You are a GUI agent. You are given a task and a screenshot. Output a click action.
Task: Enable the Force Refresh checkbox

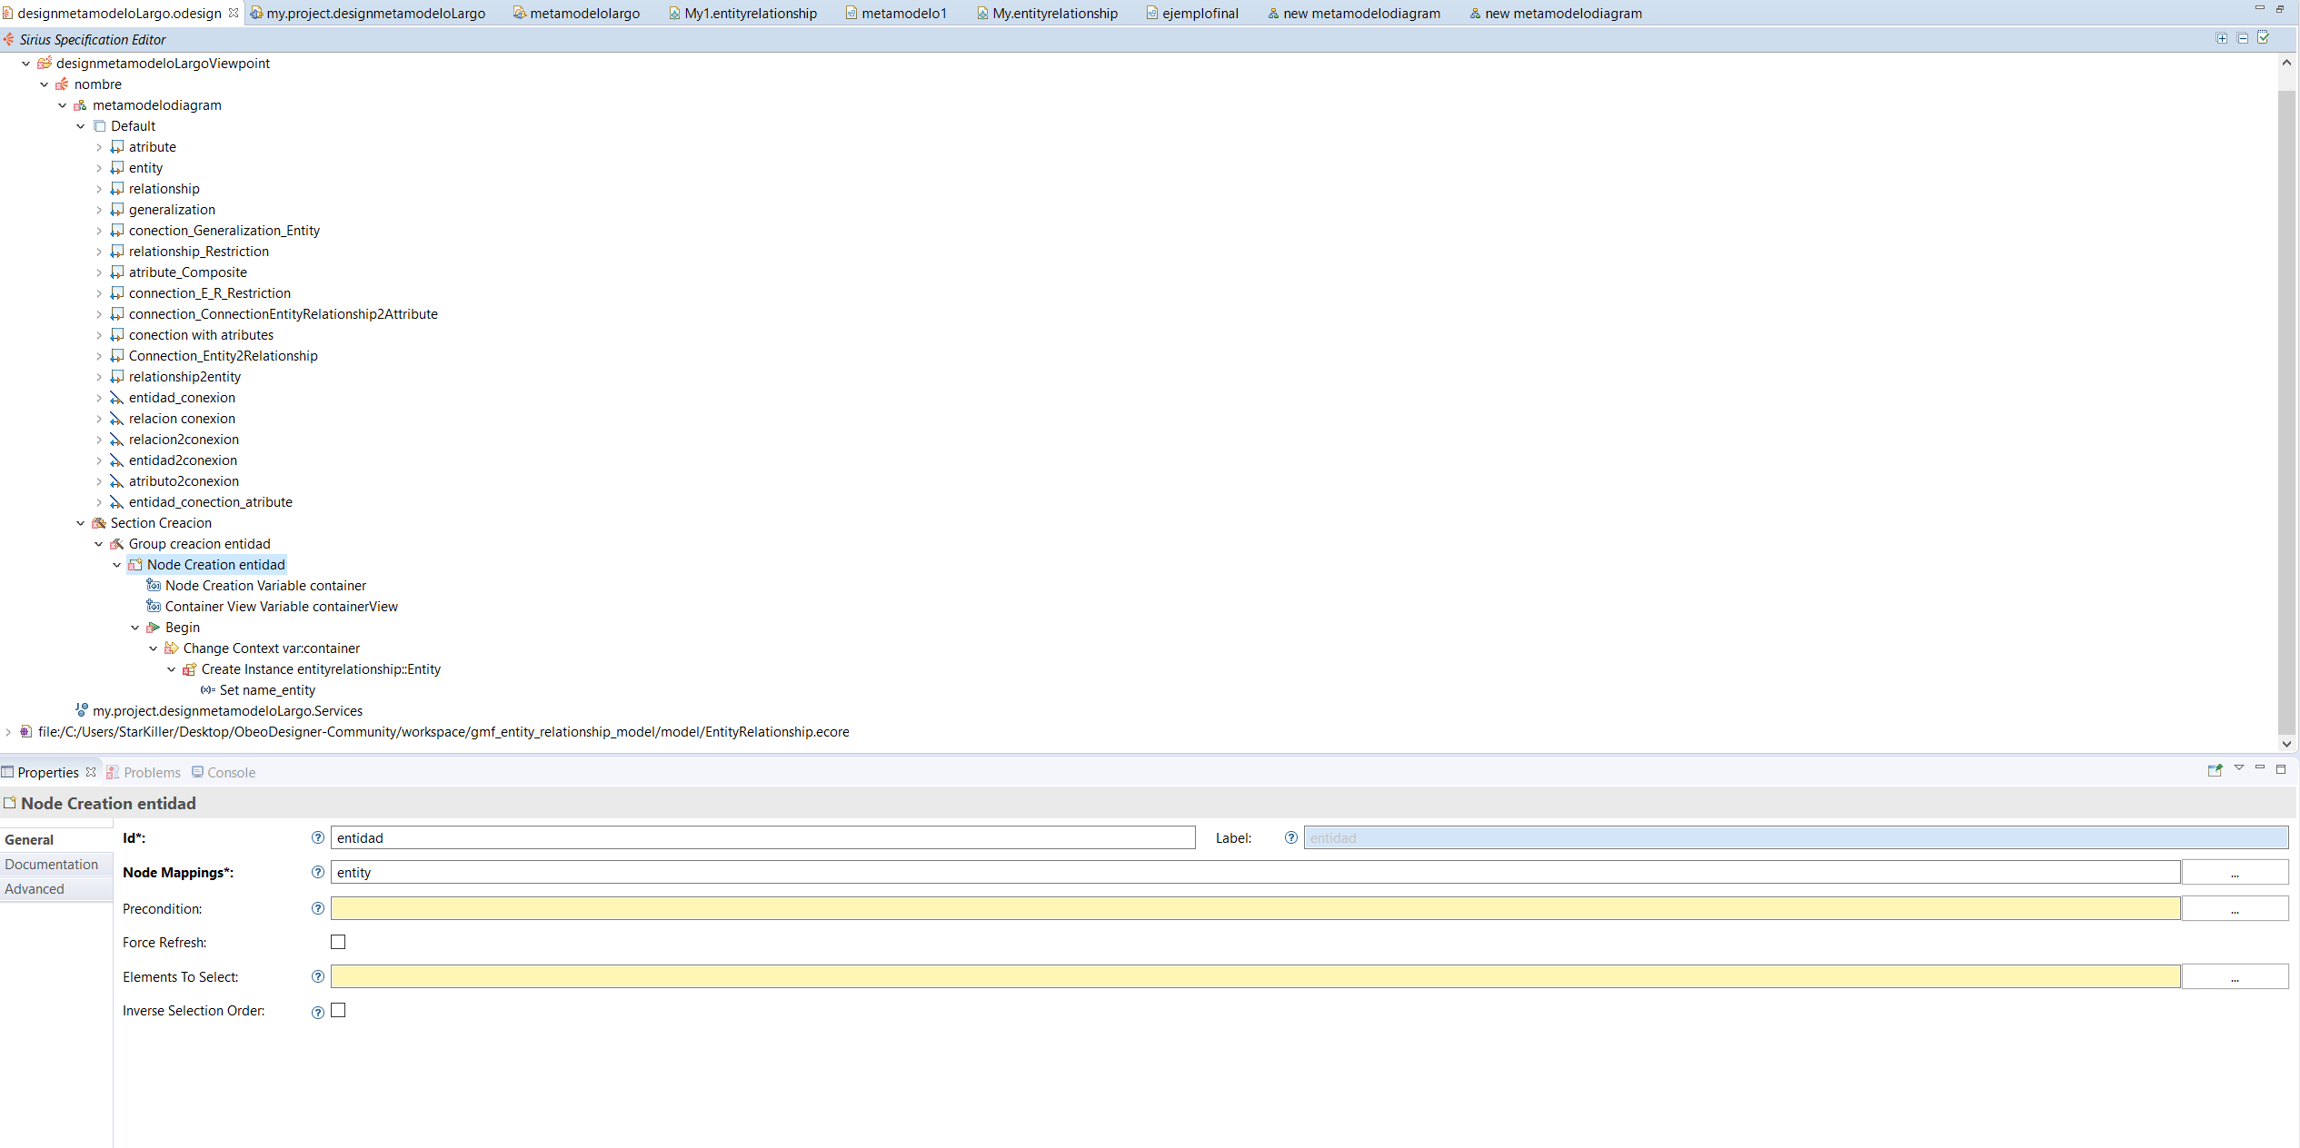(x=338, y=942)
